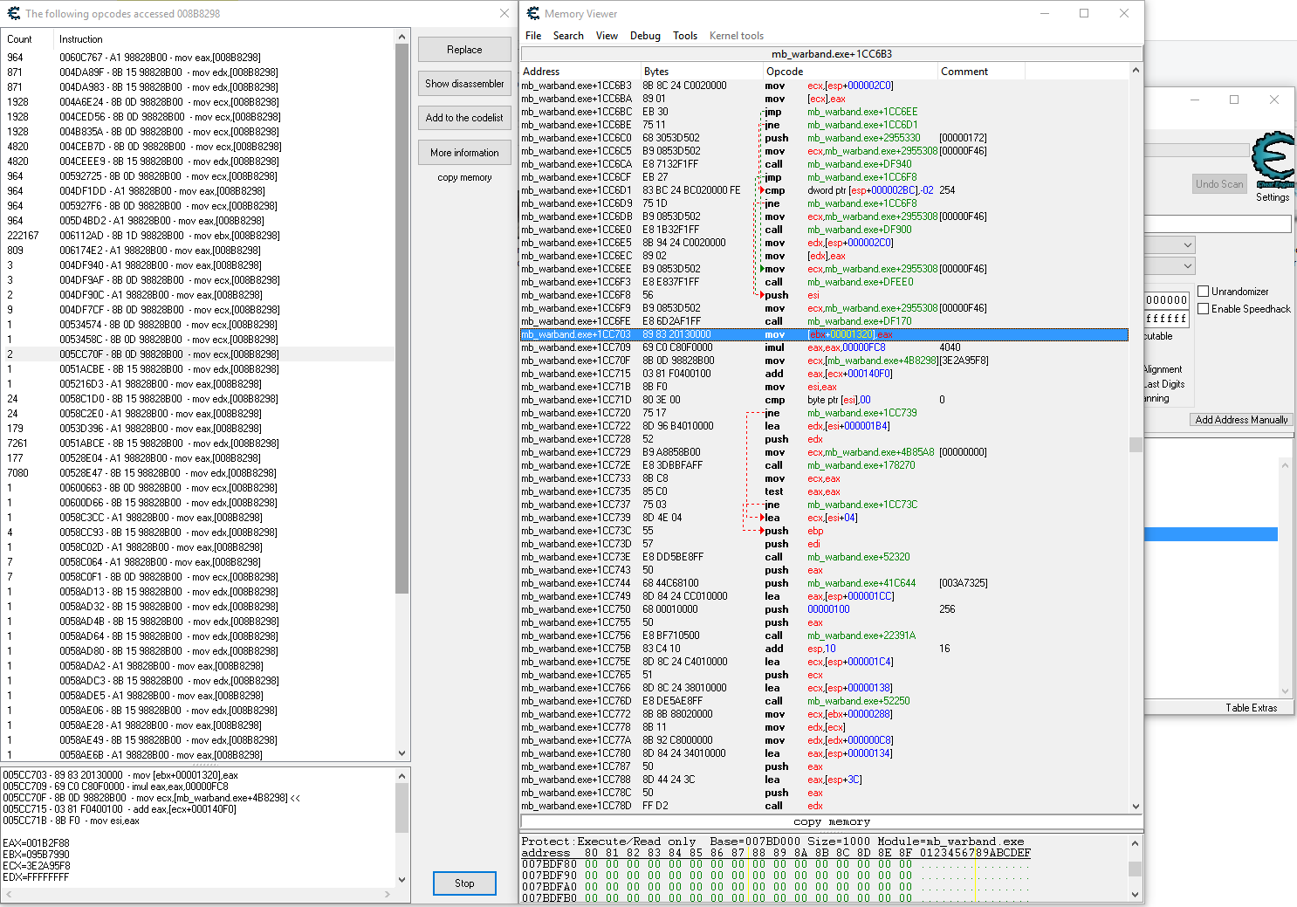This screenshot has height=907, width=1297.
Task: Open the Kernel tools menu
Action: point(736,36)
